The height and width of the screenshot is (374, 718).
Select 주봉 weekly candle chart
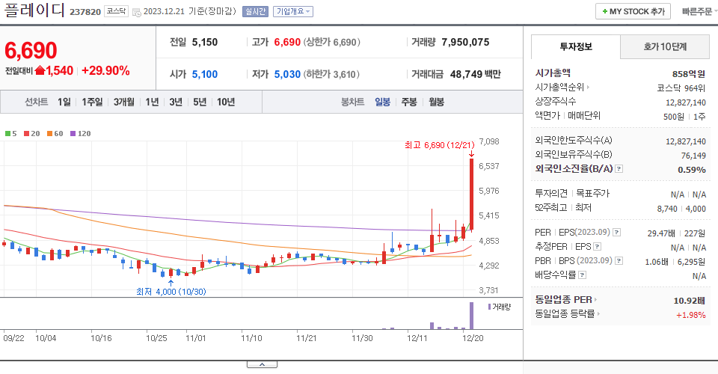409,102
